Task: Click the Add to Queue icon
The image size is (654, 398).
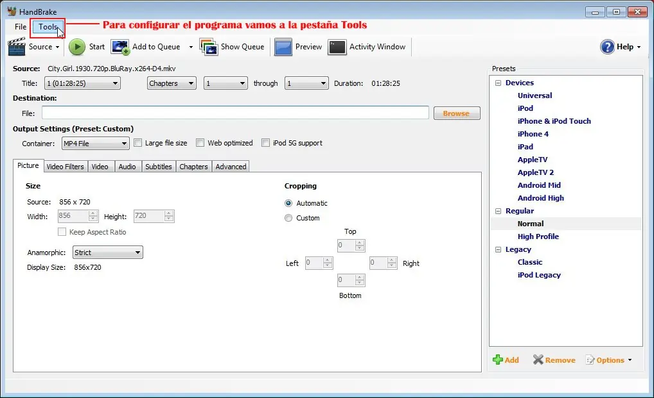Action: (120, 47)
